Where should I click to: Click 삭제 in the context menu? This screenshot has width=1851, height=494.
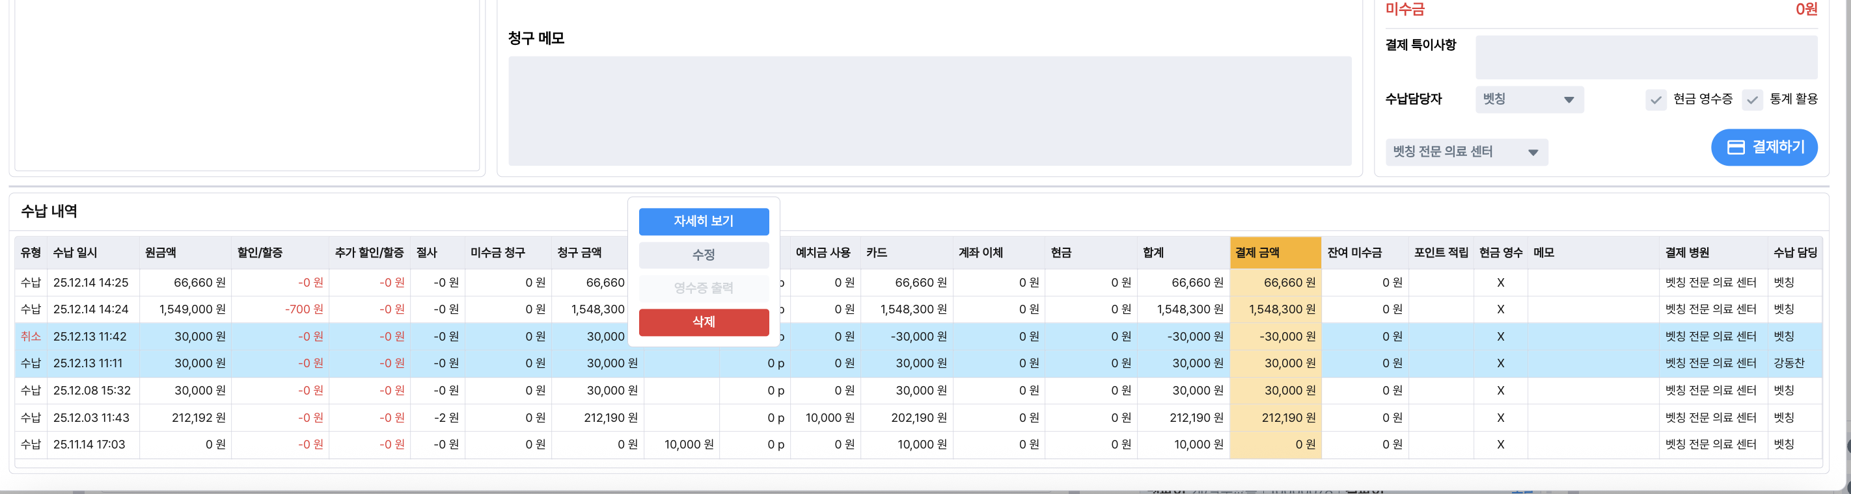(704, 322)
